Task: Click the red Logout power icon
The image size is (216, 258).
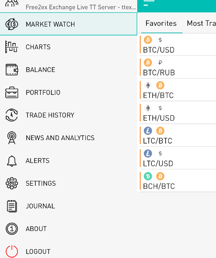Action: pyautogui.click(x=12, y=251)
